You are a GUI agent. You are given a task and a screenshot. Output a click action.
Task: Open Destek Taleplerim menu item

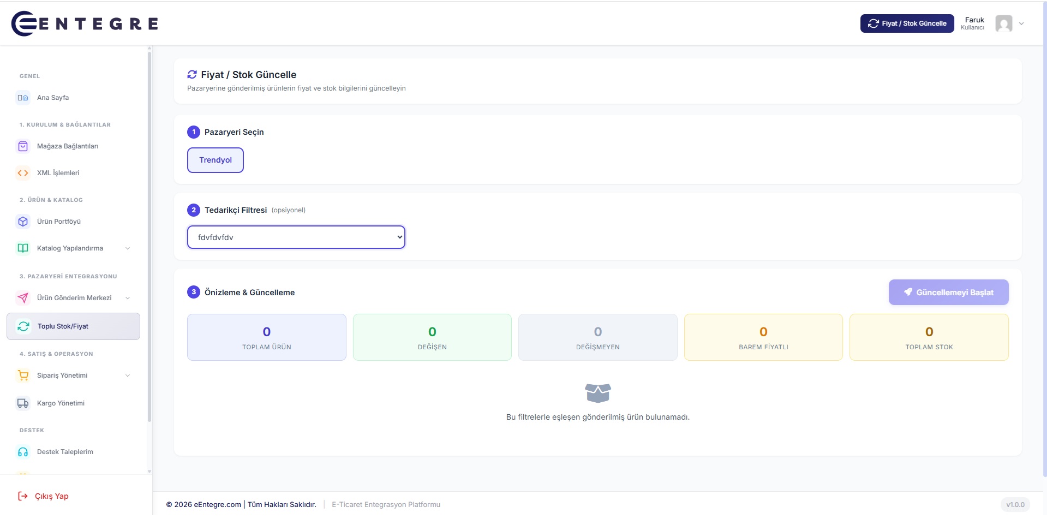coord(73,452)
